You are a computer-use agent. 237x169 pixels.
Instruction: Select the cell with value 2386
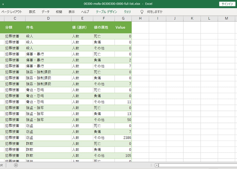123,138
